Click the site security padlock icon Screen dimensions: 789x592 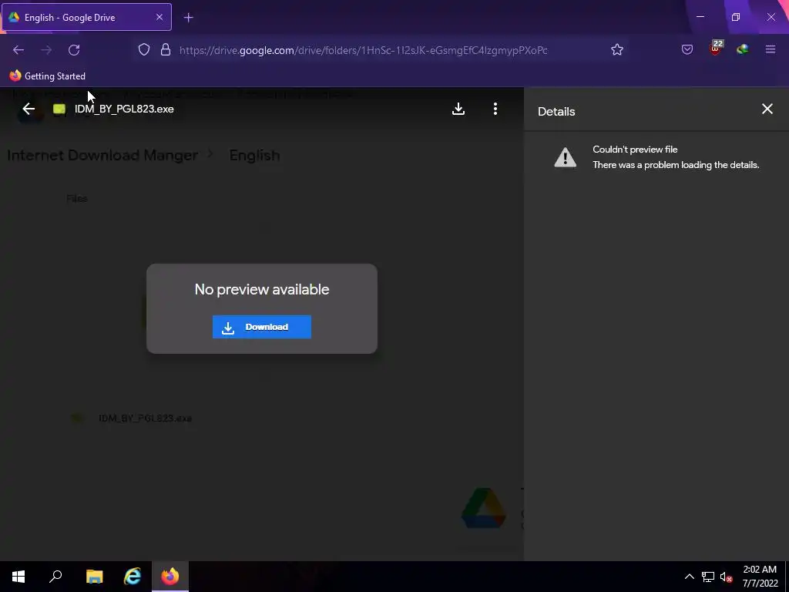click(166, 50)
